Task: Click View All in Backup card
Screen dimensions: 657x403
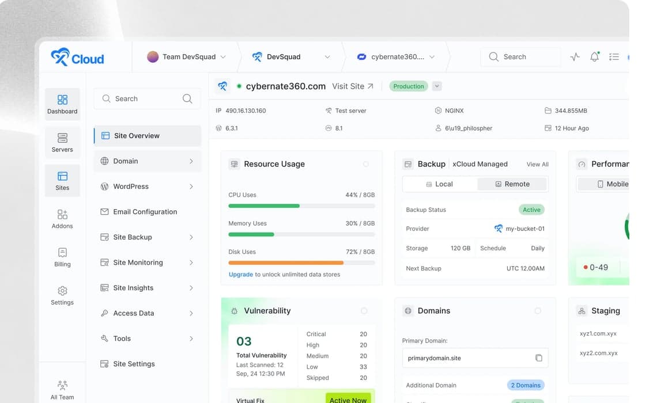Action: pyautogui.click(x=537, y=165)
